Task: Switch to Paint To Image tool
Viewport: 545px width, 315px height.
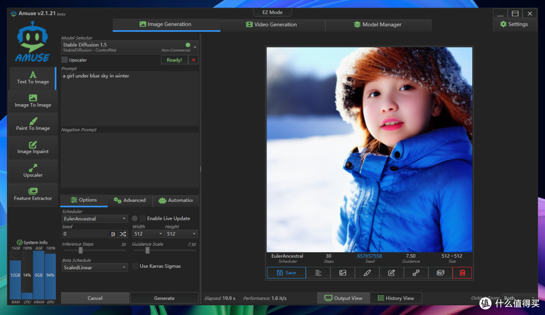Action: coord(33,124)
